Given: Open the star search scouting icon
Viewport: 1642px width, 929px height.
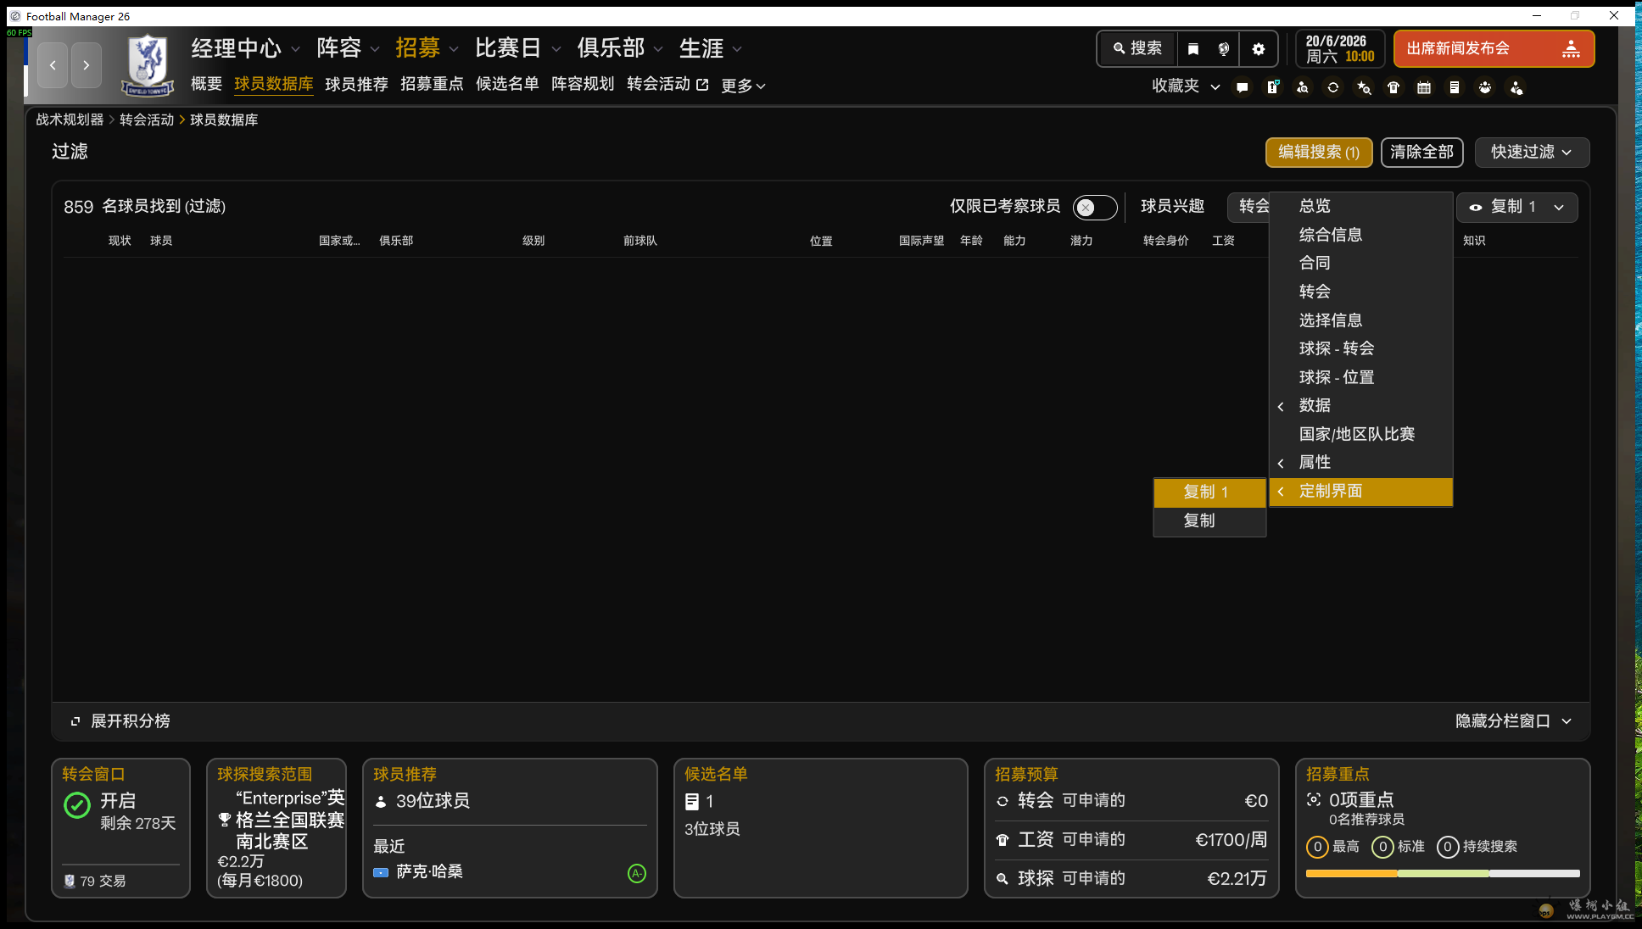Looking at the screenshot, I should [1364, 87].
